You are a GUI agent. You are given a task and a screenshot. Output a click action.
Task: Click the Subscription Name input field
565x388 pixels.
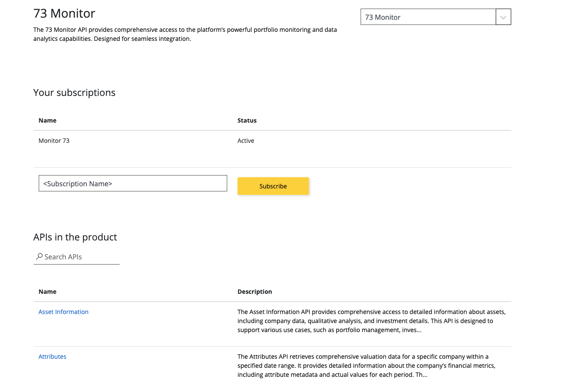coord(133,183)
